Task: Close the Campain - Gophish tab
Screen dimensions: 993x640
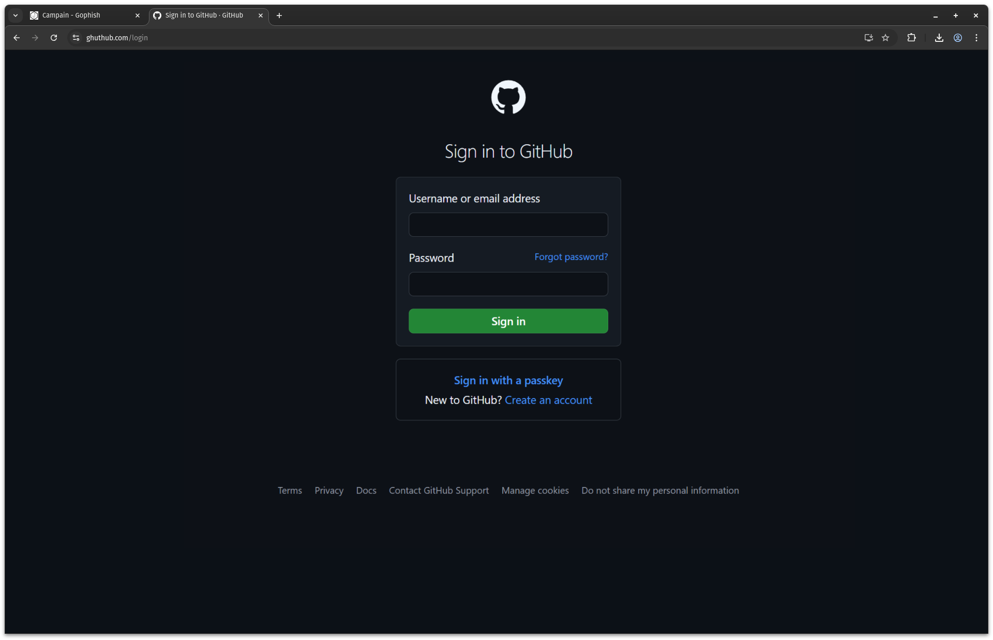Action: pos(138,16)
